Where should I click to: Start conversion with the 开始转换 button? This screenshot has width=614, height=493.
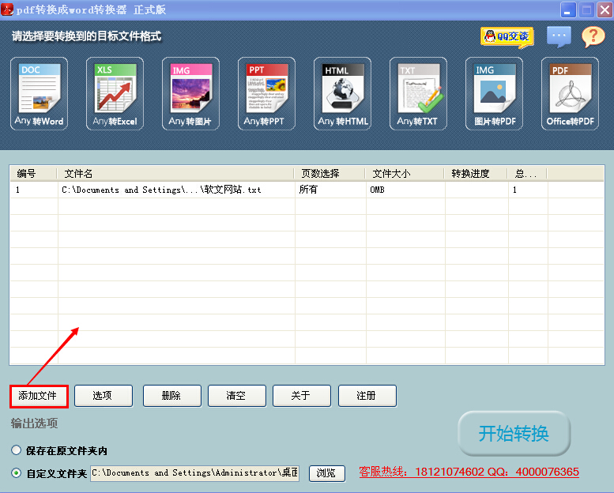[x=514, y=434]
